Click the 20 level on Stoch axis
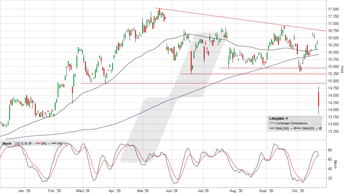The image size is (347, 195). tap(330, 178)
